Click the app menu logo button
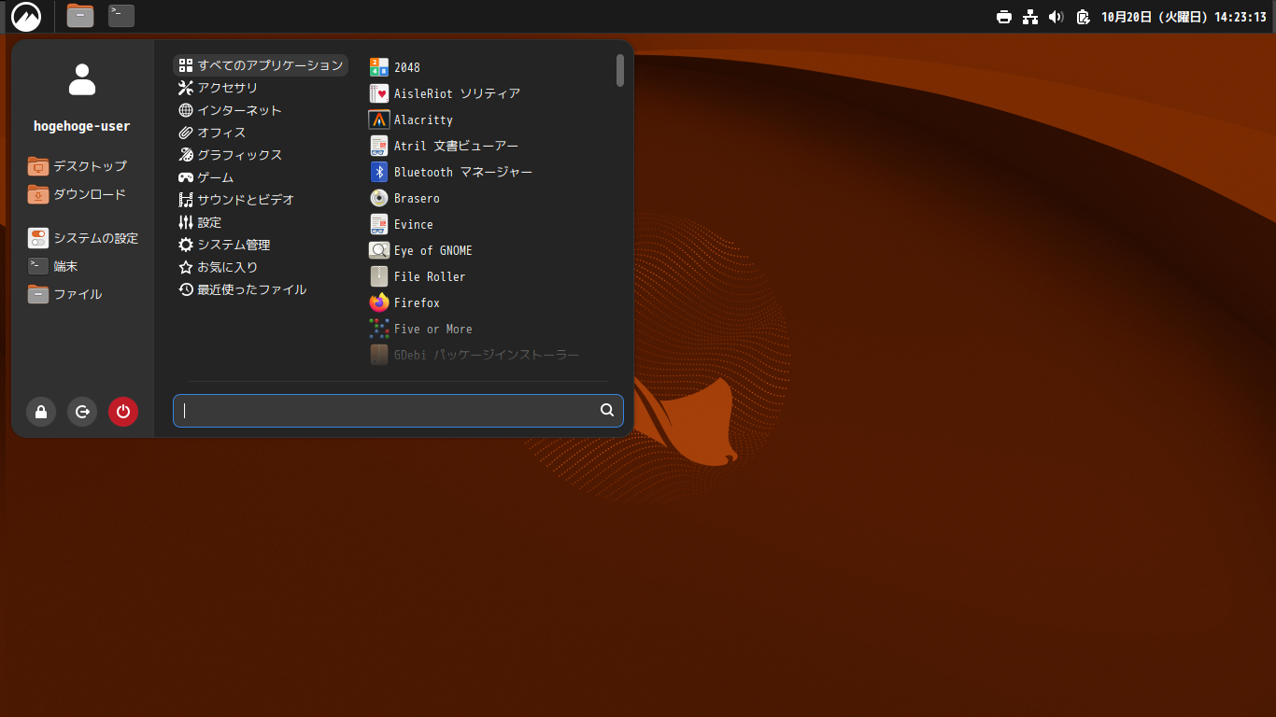This screenshot has width=1276, height=717. [26, 16]
